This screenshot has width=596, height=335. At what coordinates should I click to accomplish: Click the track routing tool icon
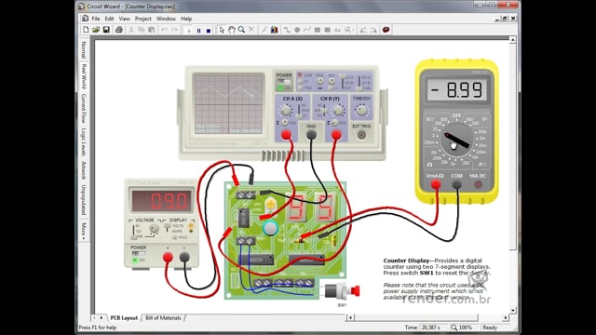[287, 30]
